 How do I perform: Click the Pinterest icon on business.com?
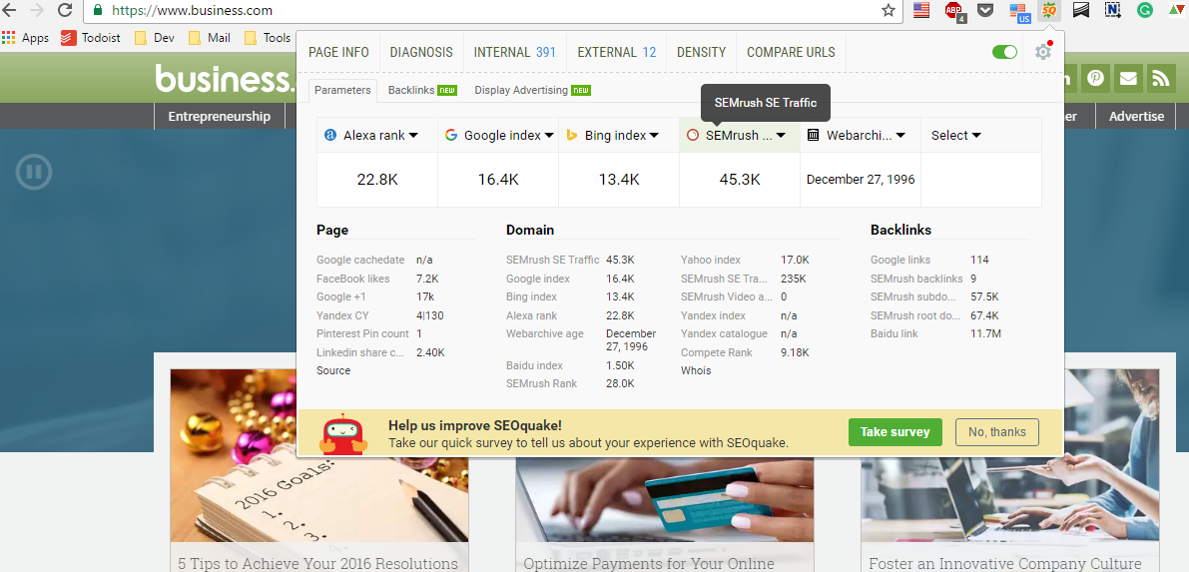click(1096, 78)
